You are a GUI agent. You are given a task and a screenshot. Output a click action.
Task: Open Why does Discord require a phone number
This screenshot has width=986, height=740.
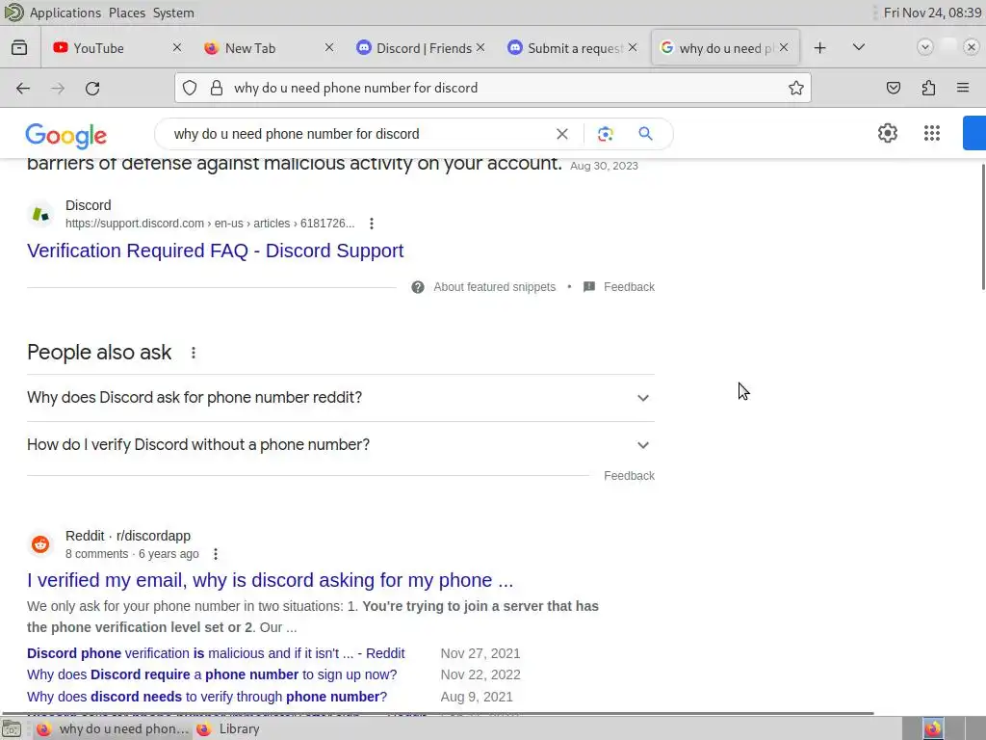click(212, 674)
